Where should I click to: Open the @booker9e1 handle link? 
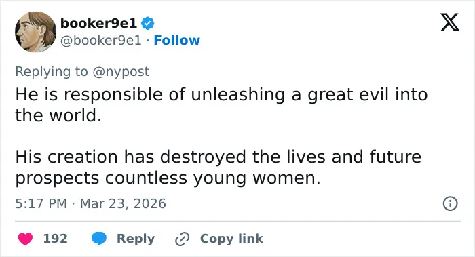tap(101, 40)
